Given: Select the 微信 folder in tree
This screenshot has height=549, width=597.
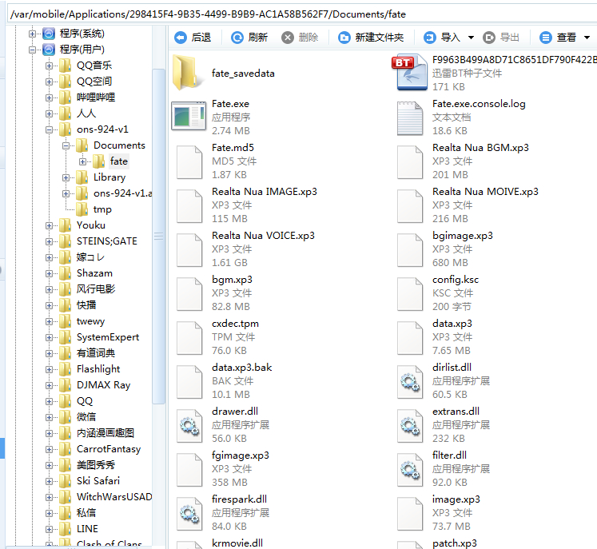Looking at the screenshot, I should pyautogui.click(x=78, y=417).
